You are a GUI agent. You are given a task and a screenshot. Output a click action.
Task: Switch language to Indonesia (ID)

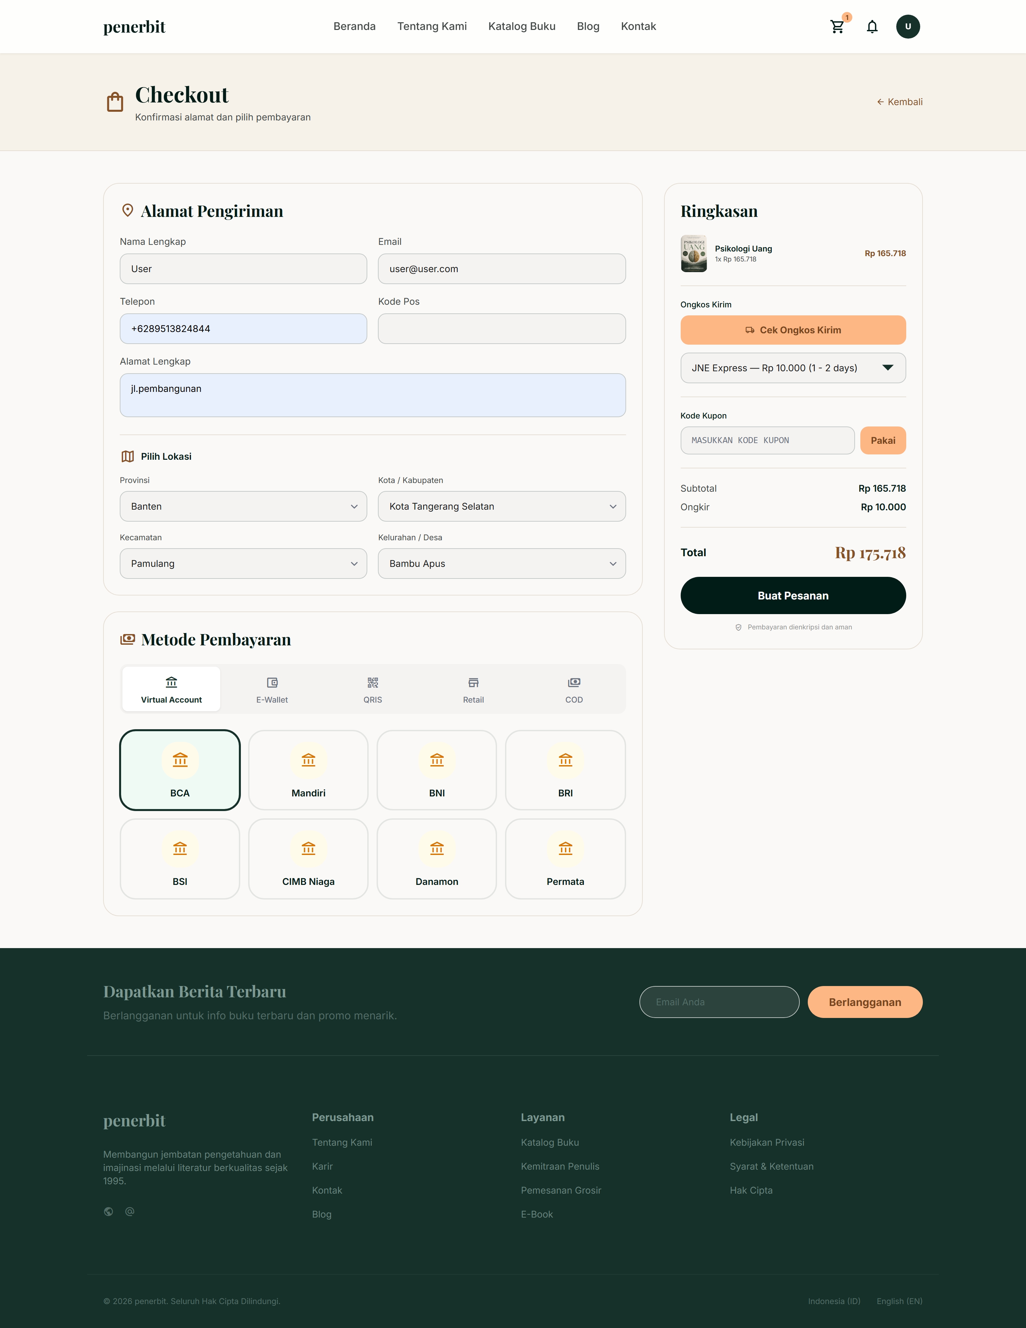coord(834,1301)
